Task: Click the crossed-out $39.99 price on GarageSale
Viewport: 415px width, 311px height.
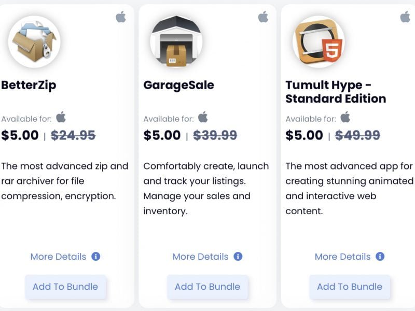Action: click(216, 135)
